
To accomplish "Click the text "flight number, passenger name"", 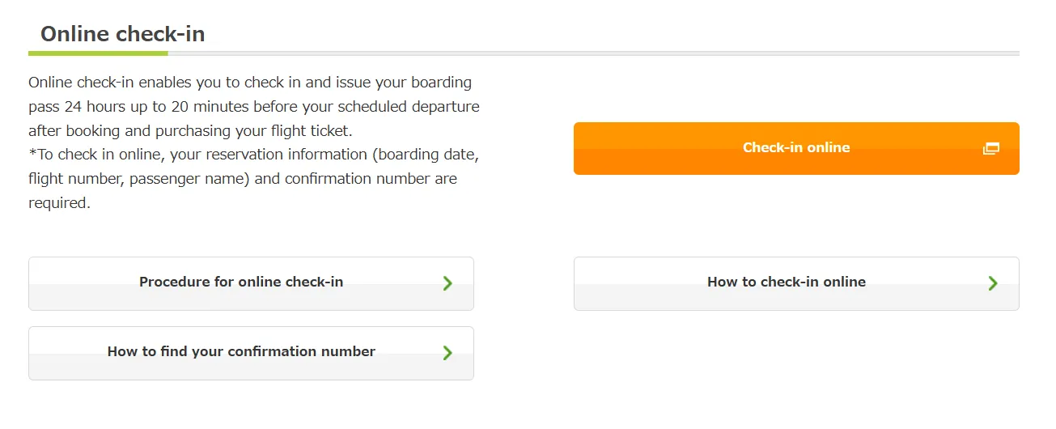I will 138,179.
